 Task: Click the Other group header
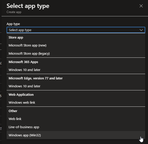(x=13, y=111)
